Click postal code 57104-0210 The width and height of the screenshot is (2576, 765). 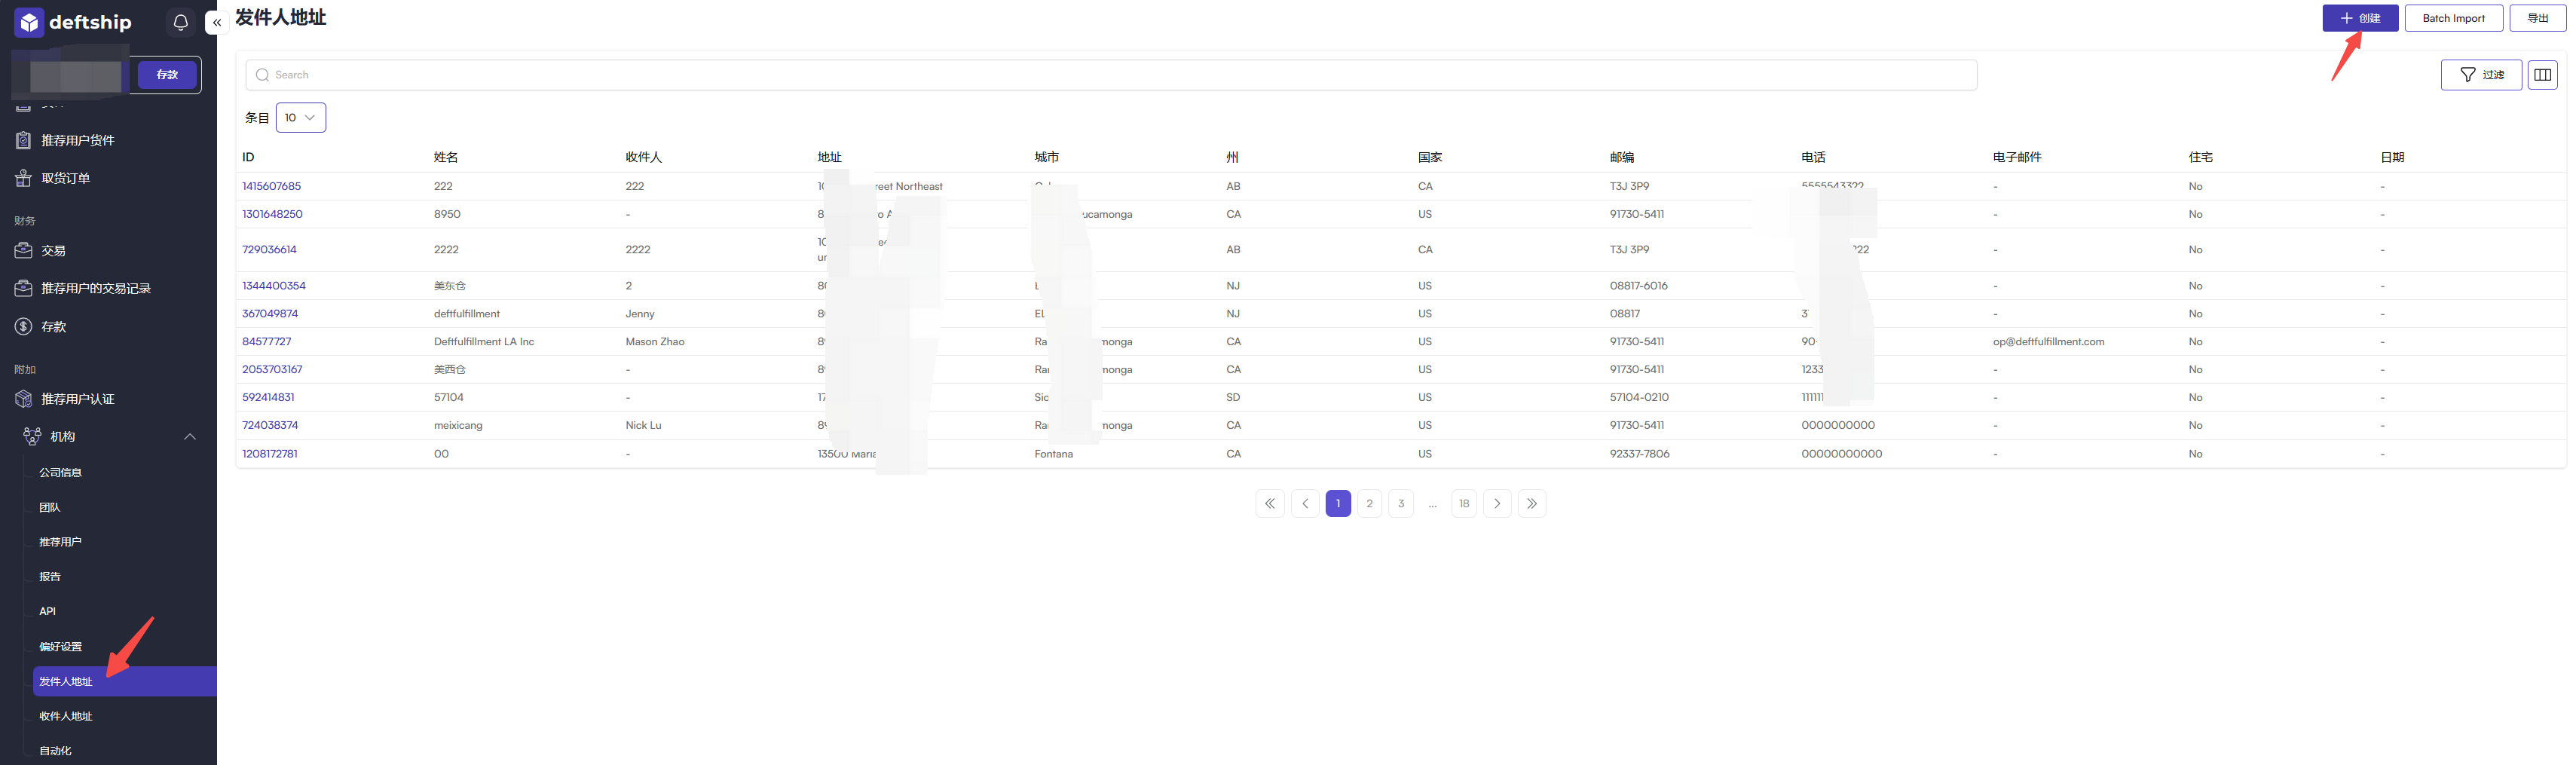pos(1639,398)
